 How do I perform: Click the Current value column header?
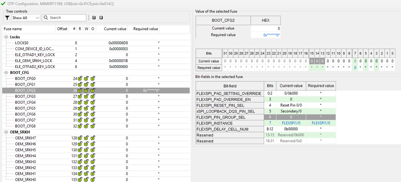point(115,29)
